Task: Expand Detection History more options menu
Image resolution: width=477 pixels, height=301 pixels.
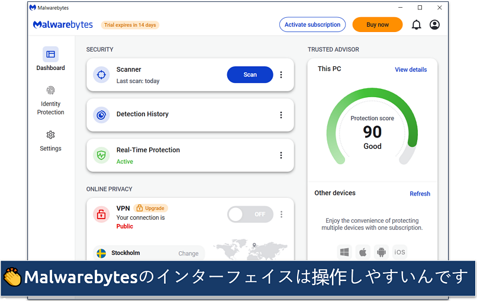Action: click(281, 115)
